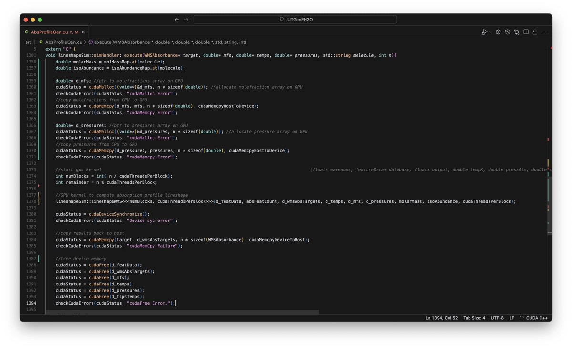Change the LF end-of-line sequence
Viewport: 572px width, 348px height.
(511, 318)
